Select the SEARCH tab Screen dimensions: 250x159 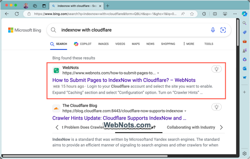click(59, 44)
